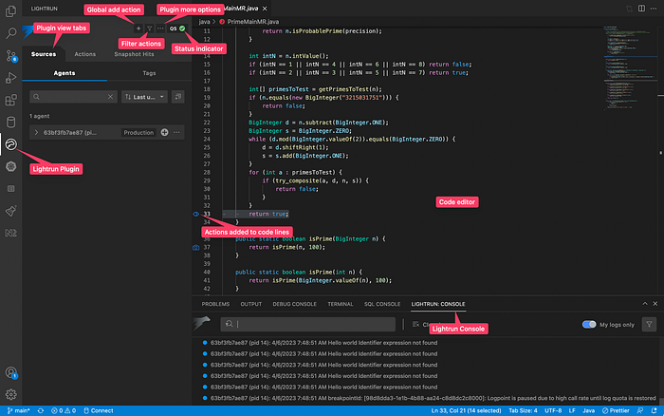Open the Extensions view icon
This screenshot has height=416, width=664.
[x=11, y=100]
